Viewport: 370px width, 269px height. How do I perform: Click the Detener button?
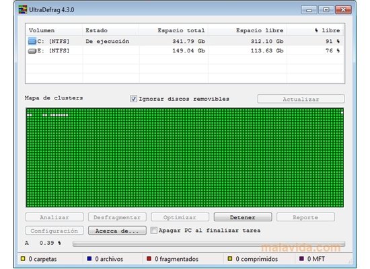click(x=243, y=217)
